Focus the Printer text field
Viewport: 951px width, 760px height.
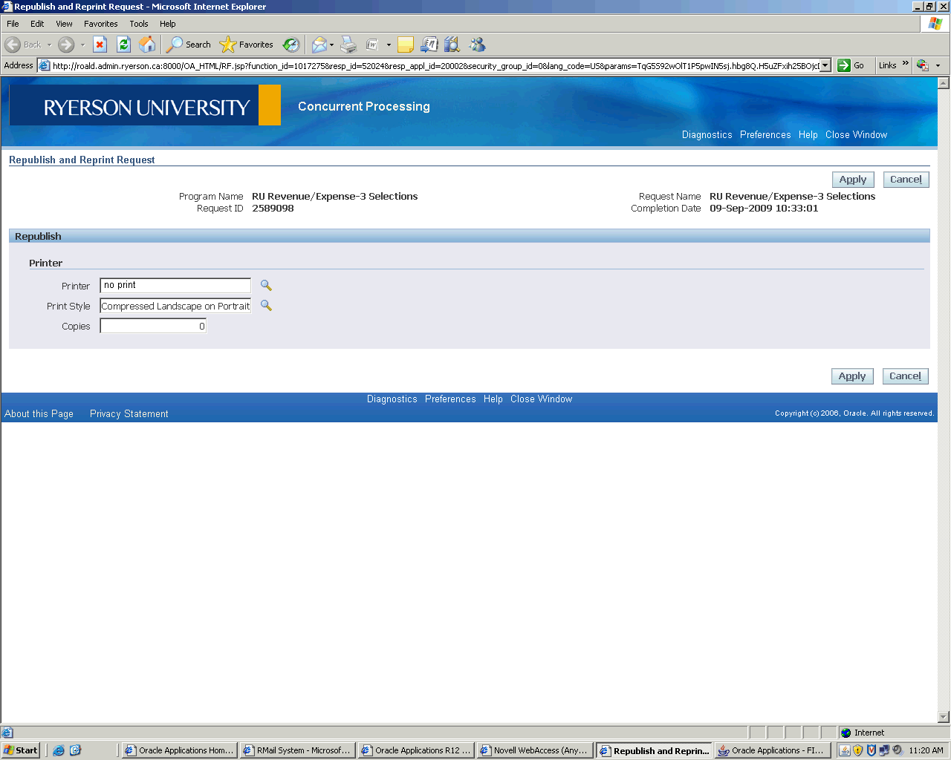point(175,286)
